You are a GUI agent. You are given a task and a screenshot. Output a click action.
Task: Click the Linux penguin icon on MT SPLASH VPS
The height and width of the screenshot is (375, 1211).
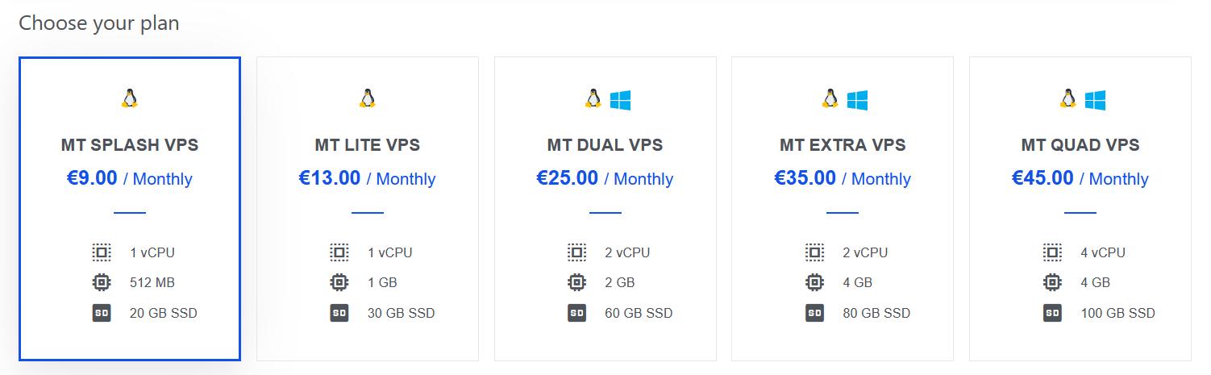coord(130,99)
